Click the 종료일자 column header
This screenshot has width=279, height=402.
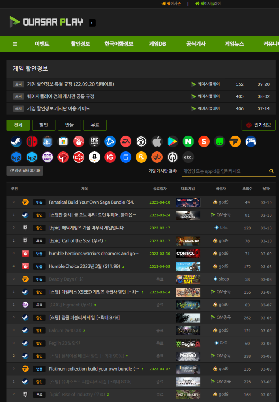(160, 189)
